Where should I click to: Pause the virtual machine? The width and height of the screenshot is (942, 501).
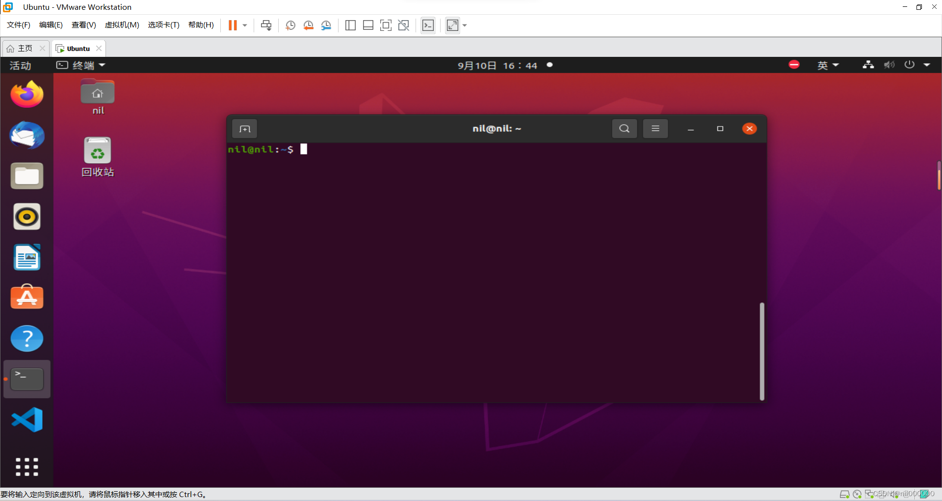click(233, 25)
